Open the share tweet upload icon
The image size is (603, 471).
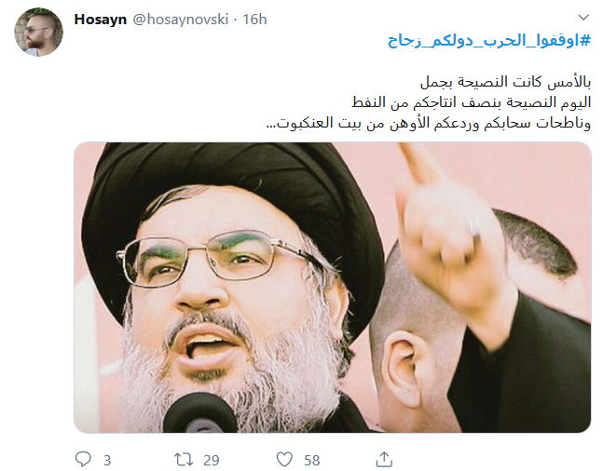point(384,459)
